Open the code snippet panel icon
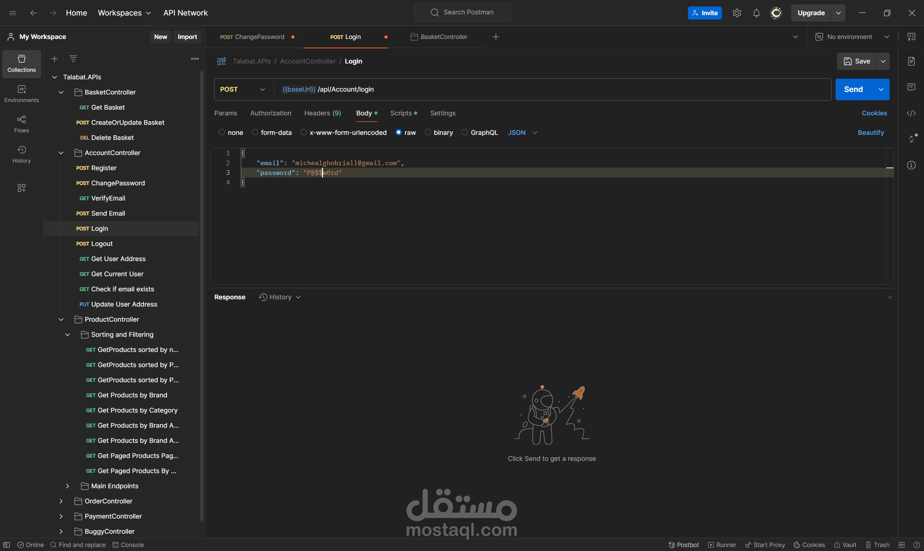The image size is (924, 551). (911, 113)
